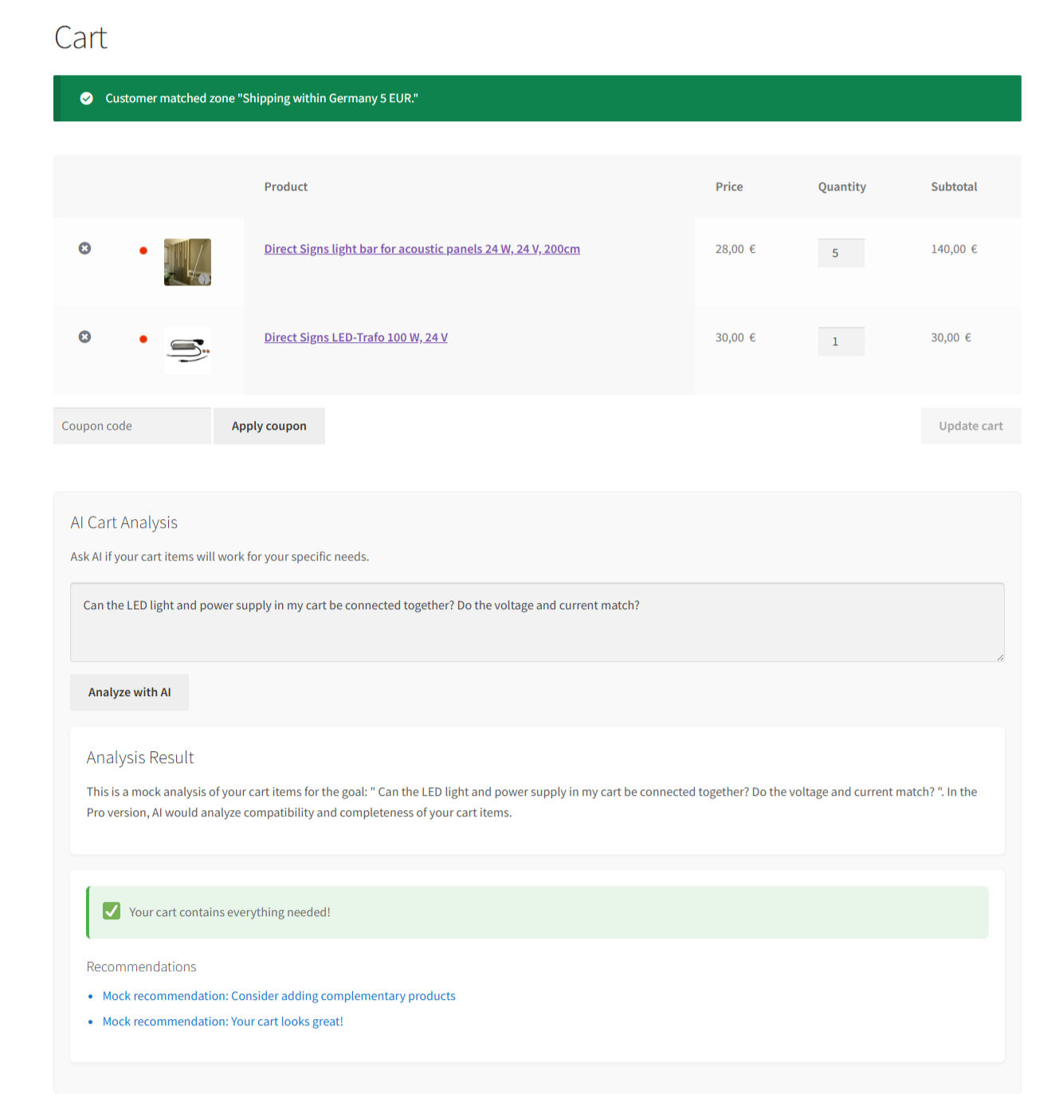Select the 28,00 € price

click(x=735, y=249)
